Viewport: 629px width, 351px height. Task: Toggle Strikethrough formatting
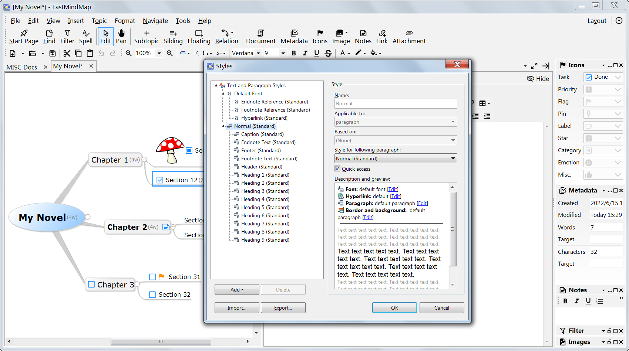click(328, 53)
